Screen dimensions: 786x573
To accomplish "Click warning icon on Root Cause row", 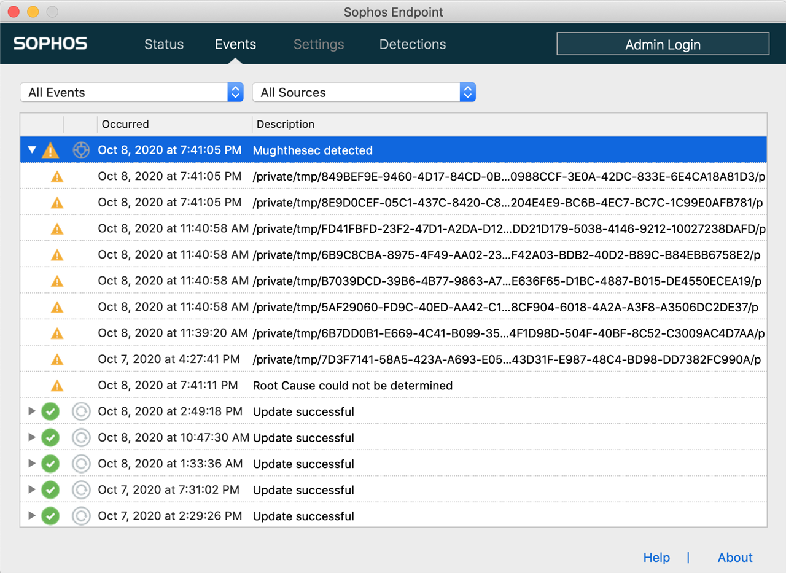I will tap(57, 386).
